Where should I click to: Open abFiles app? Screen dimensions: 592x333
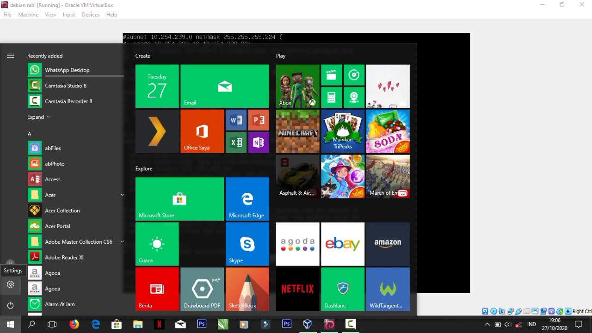76,148
